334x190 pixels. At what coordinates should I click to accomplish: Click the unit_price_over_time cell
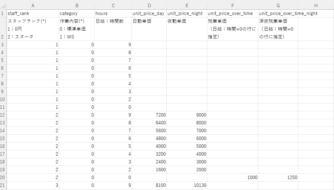(233, 13)
